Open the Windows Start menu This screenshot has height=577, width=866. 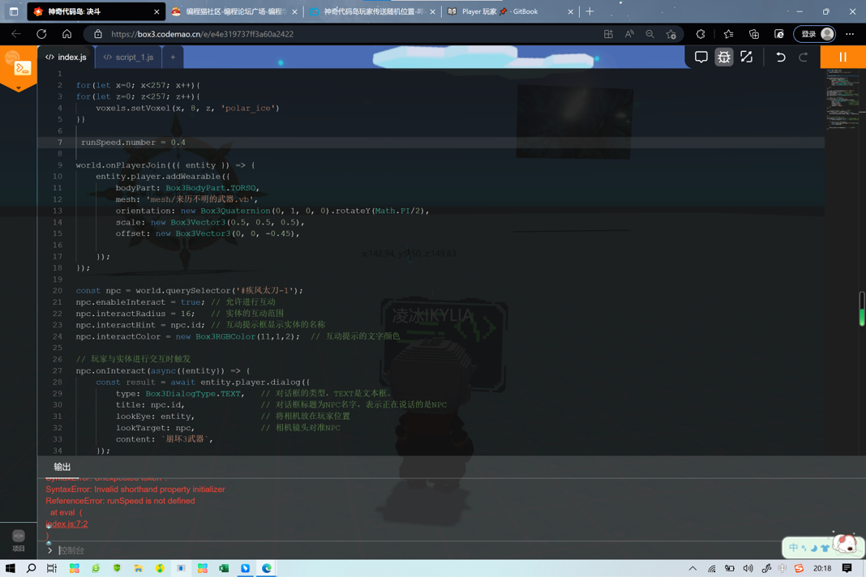pyautogui.click(x=11, y=568)
